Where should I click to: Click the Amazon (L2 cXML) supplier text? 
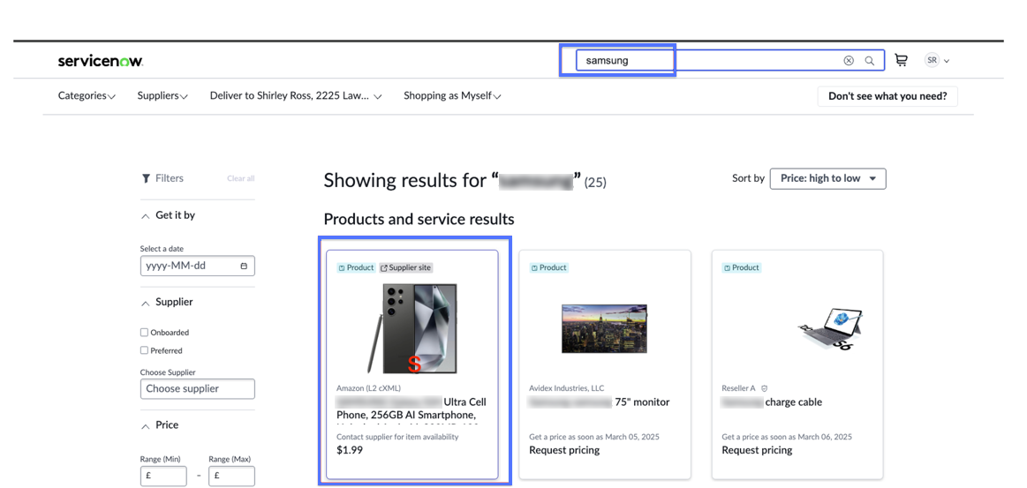click(x=369, y=388)
